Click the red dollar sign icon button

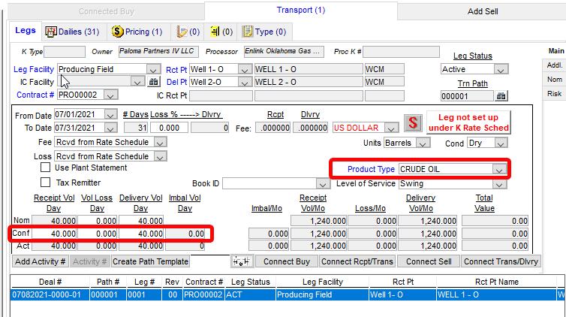(x=412, y=122)
